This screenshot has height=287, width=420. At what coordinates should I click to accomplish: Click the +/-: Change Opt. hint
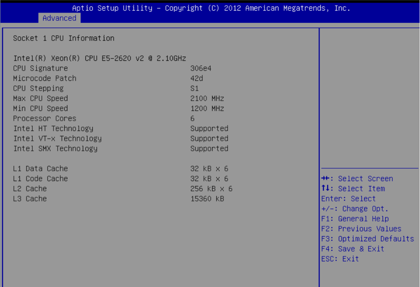click(x=355, y=209)
